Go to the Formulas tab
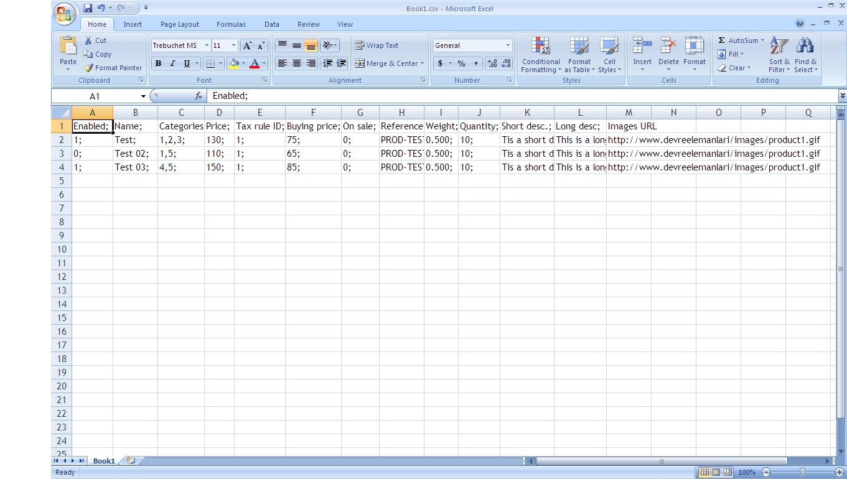Screen dimensions: 847x479 tap(231, 24)
